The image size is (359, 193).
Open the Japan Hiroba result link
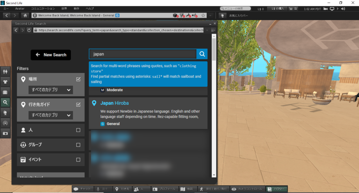(x=115, y=103)
